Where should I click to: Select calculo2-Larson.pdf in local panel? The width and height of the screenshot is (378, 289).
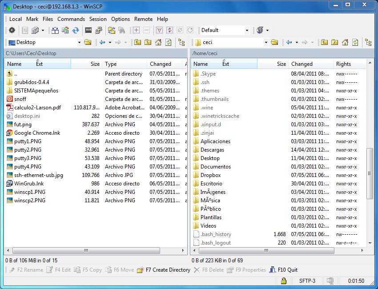pos(36,108)
